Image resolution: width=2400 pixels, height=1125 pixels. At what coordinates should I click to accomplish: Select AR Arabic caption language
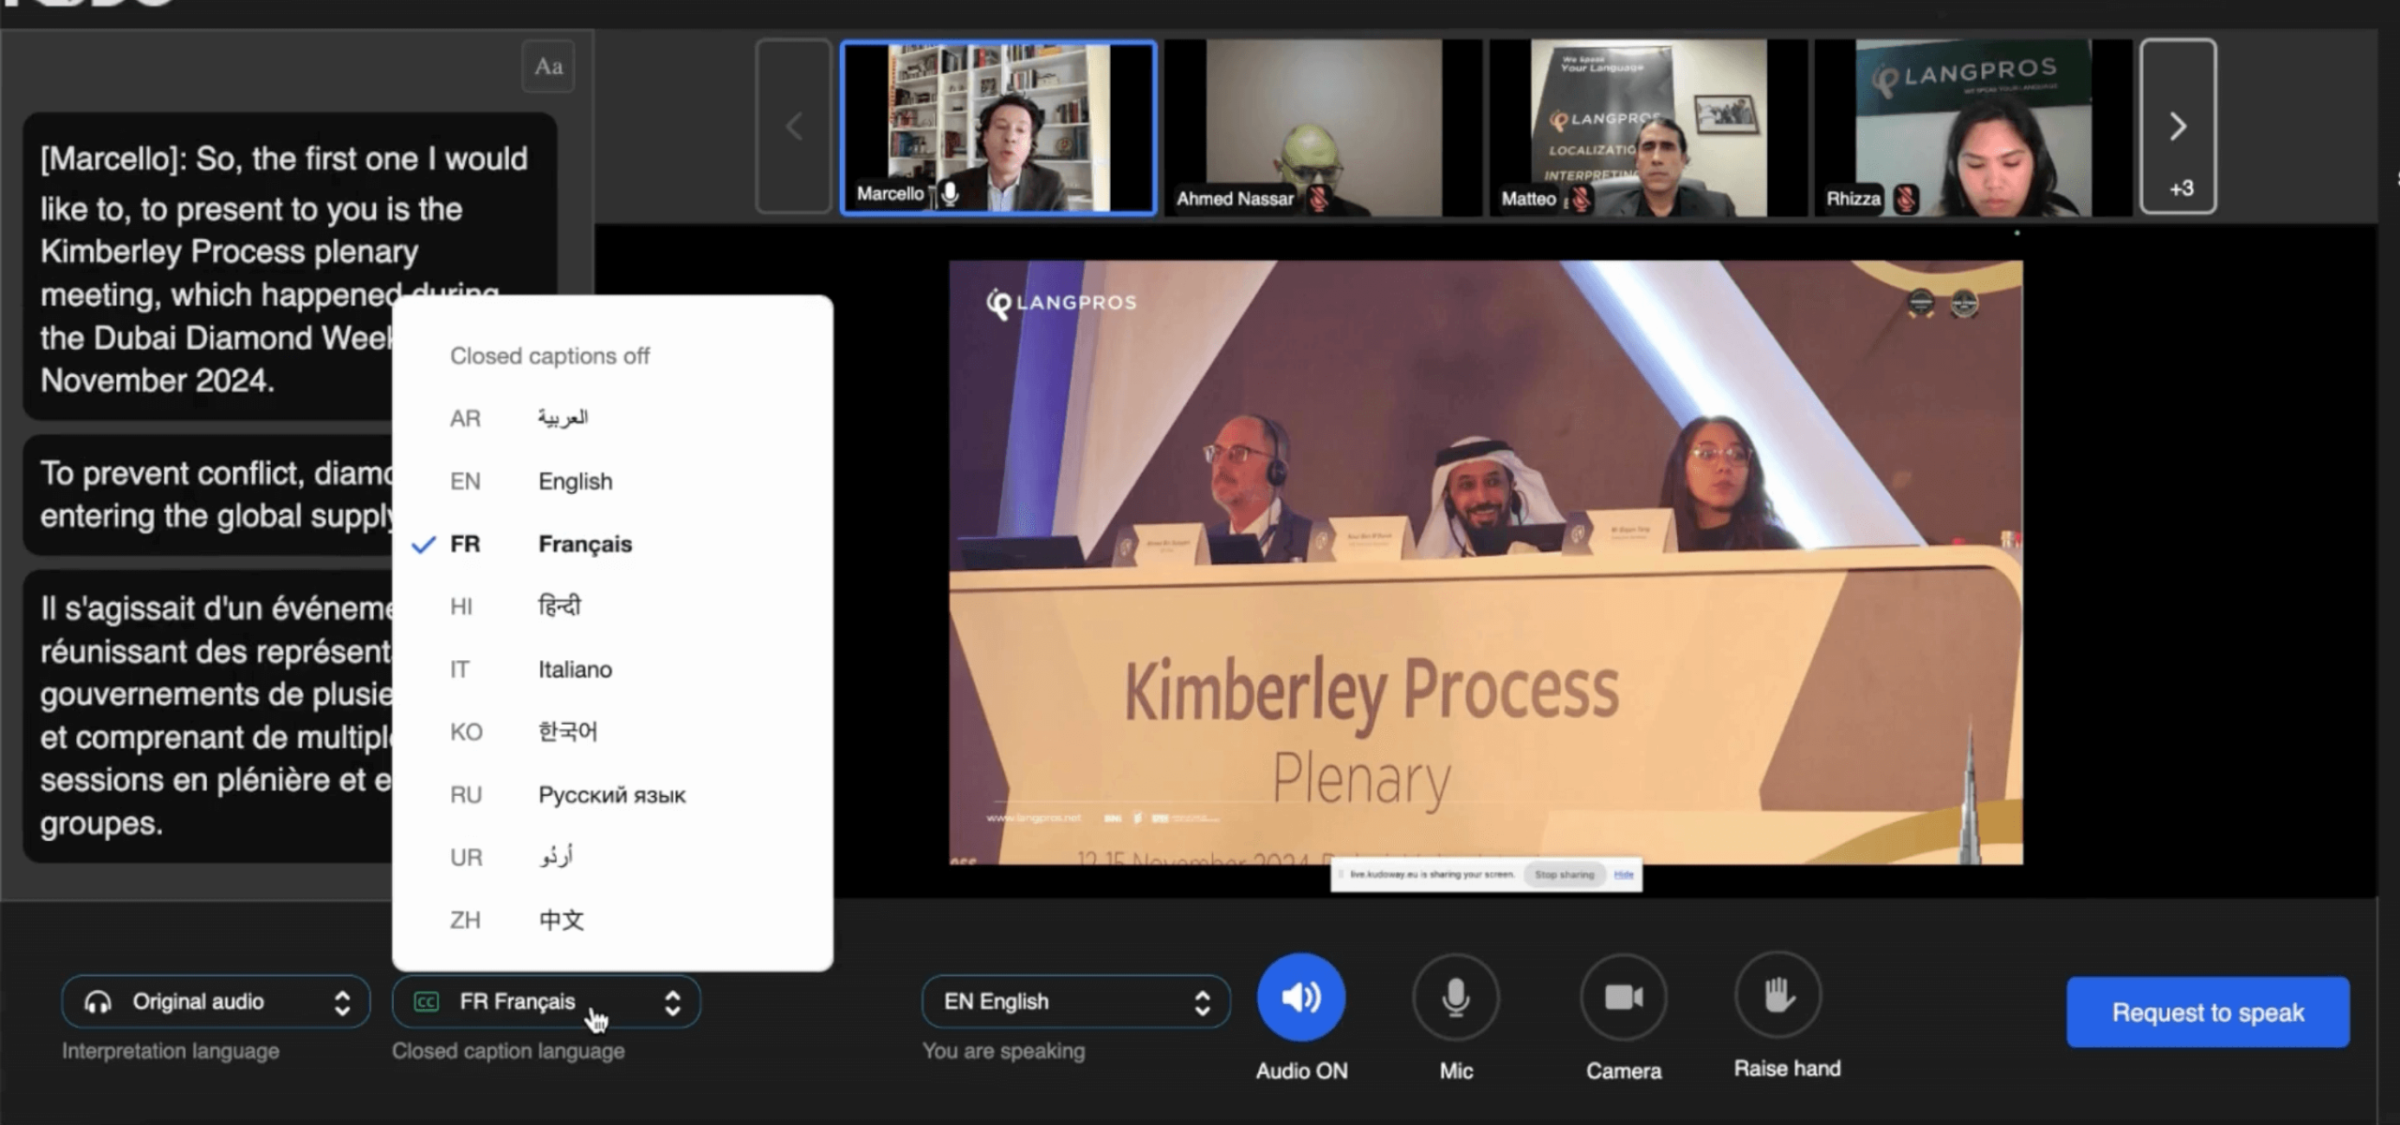(x=612, y=418)
